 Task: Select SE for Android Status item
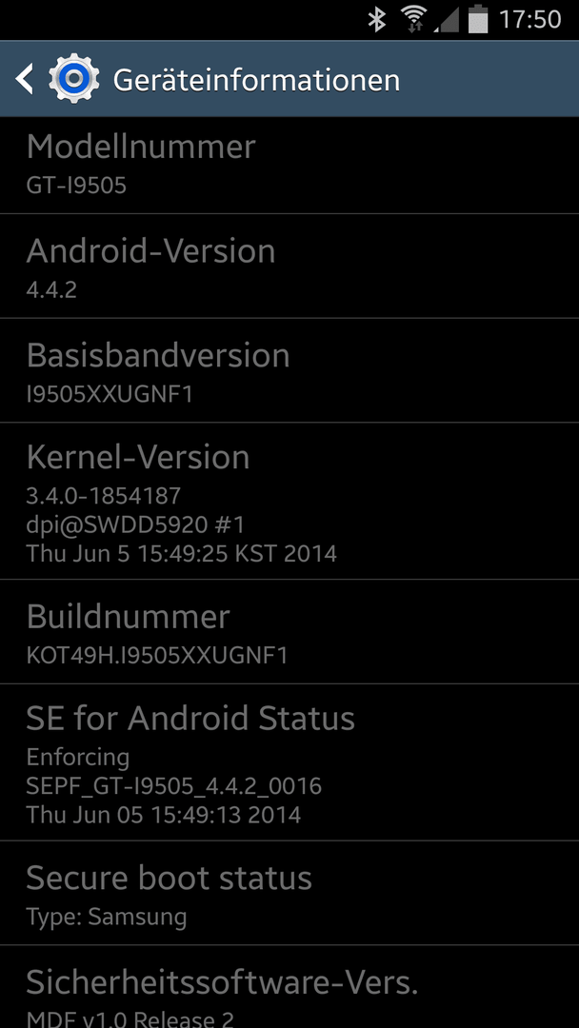pyautogui.click(x=289, y=761)
